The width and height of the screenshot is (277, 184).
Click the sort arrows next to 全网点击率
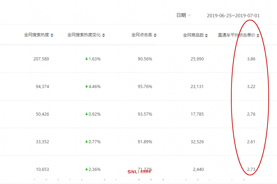[x=155, y=35]
